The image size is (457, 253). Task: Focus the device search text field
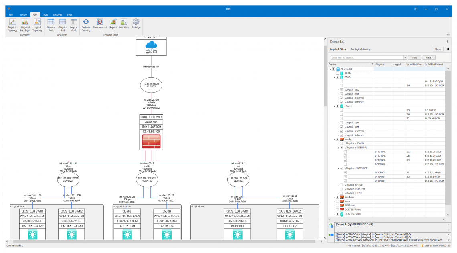coord(367,57)
